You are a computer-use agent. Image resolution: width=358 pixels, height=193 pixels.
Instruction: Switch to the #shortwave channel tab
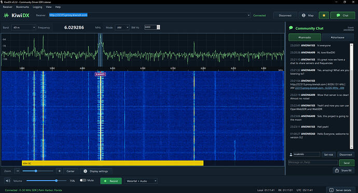(337, 37)
